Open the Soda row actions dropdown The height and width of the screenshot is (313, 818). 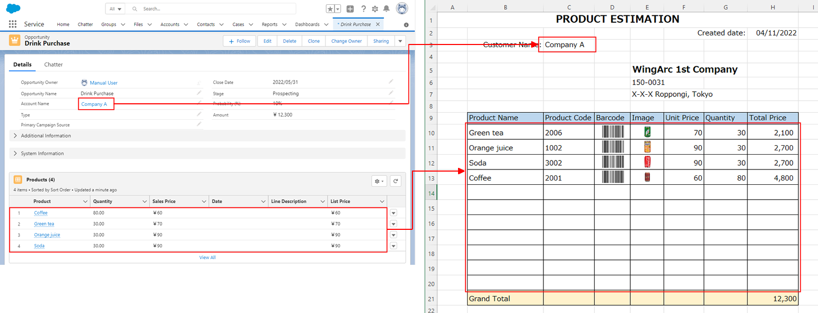coord(393,246)
